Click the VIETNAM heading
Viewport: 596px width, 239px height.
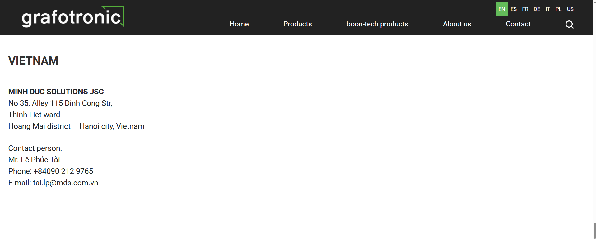33,61
